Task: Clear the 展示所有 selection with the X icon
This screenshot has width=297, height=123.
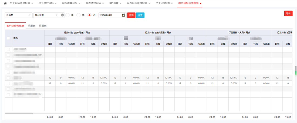Action: click(62, 15)
